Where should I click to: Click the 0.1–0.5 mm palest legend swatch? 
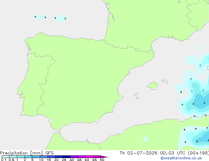click(x=6, y=157)
